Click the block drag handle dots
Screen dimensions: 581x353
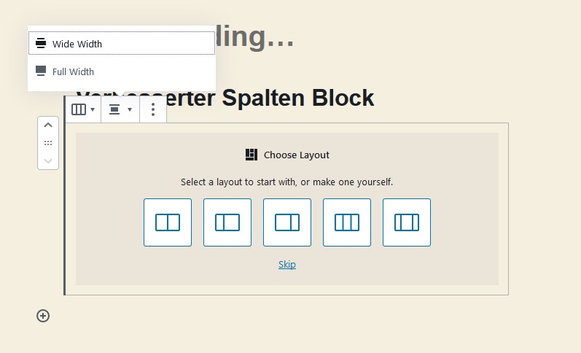coord(48,143)
